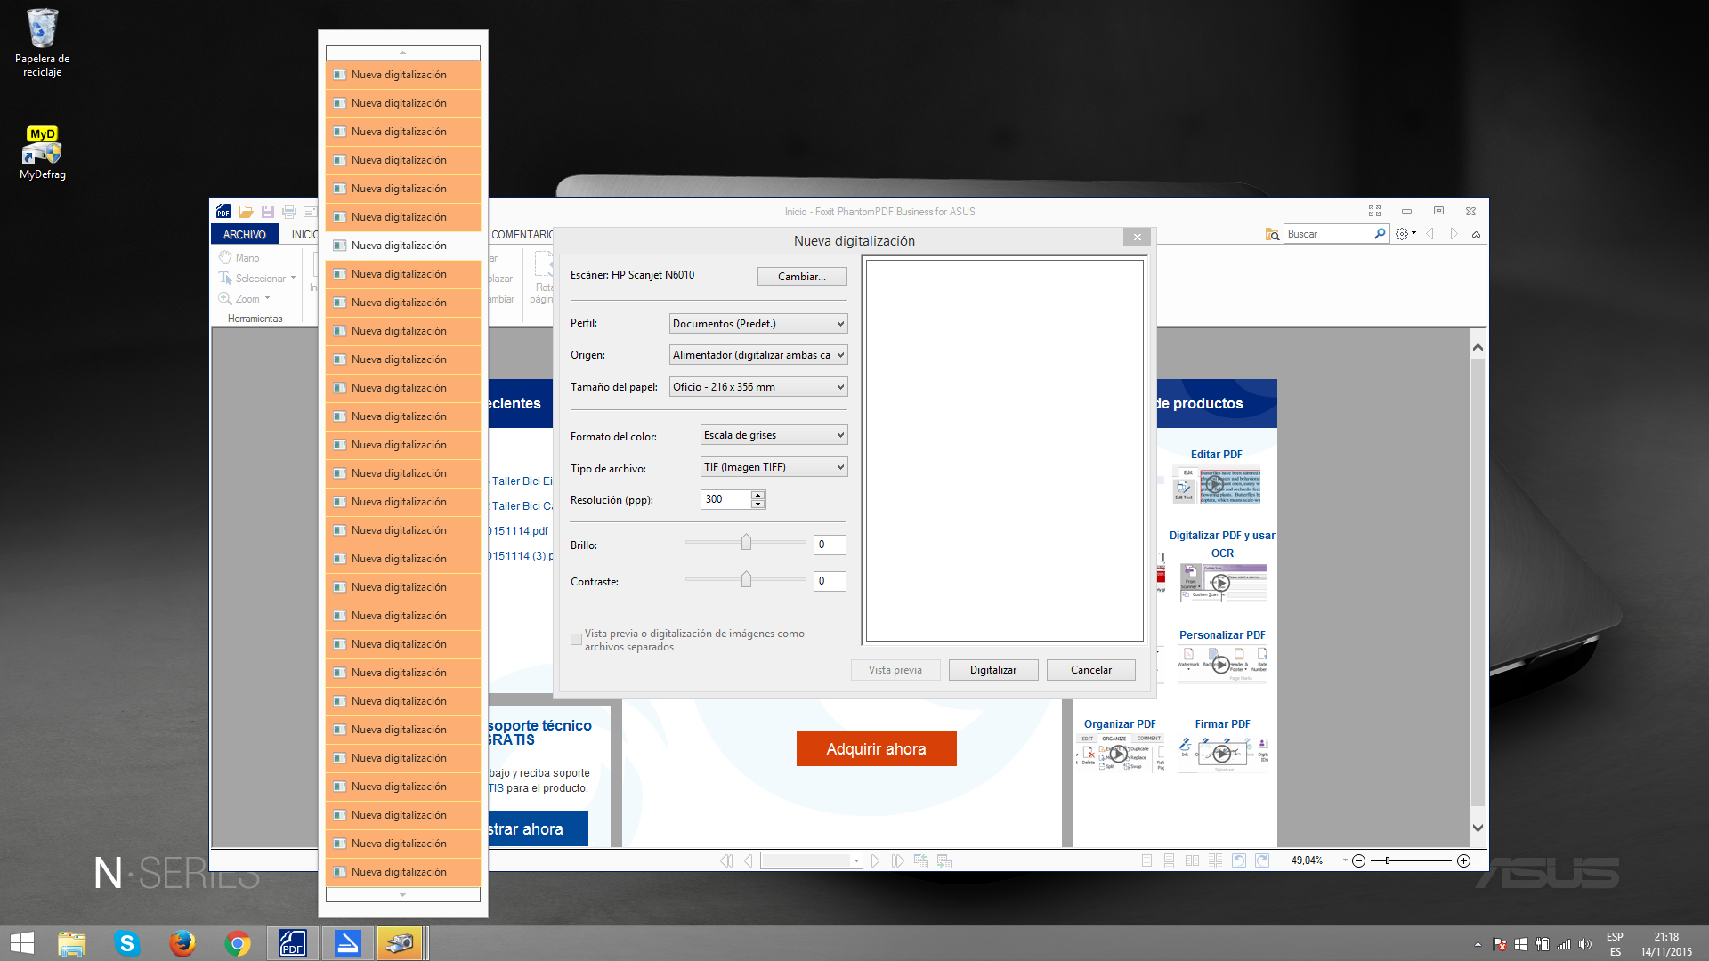Increase Resolución with the up stepper arrow
Screen dimensions: 1709x961
pyautogui.click(x=757, y=495)
